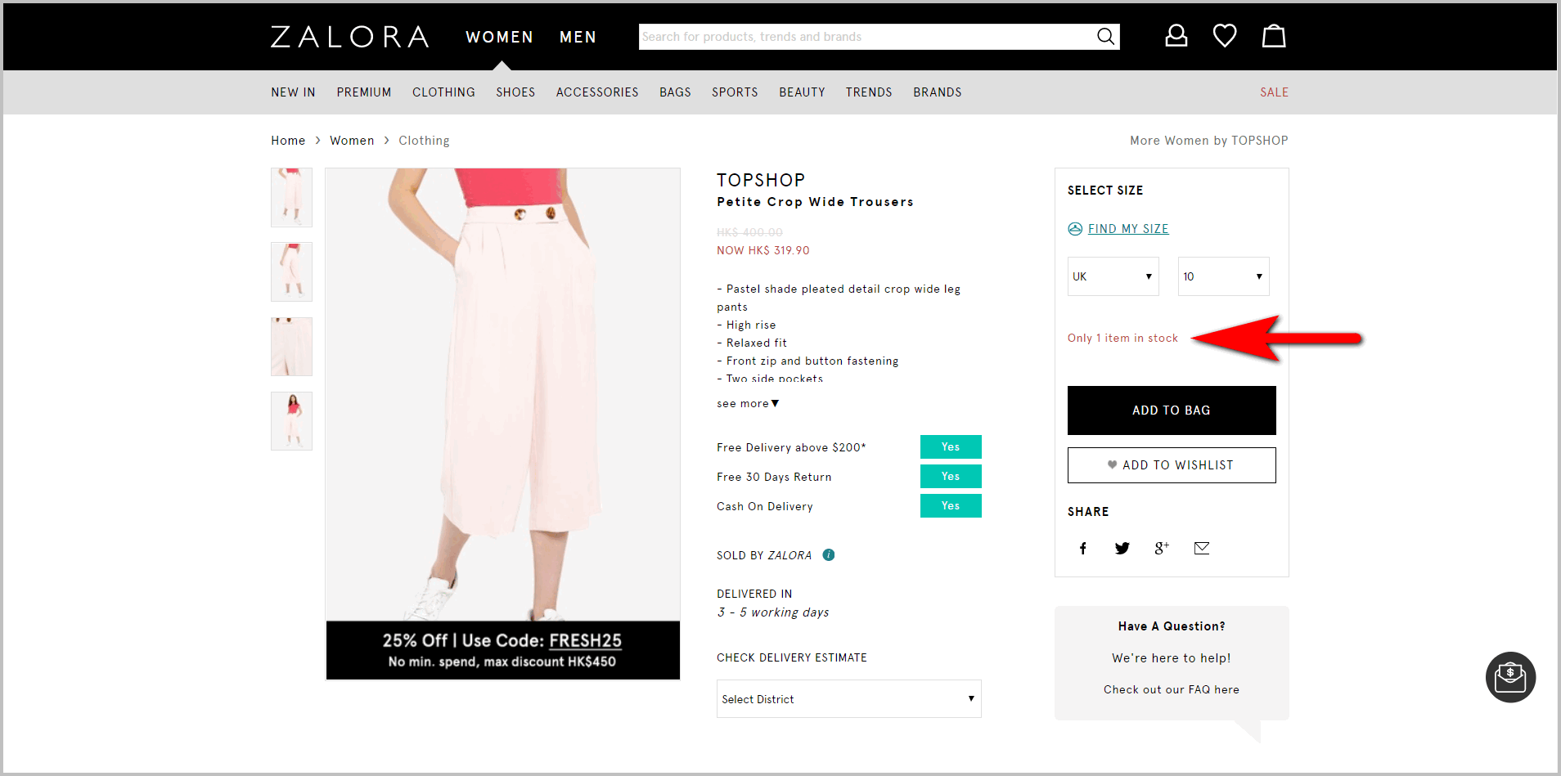Toggle Free 30 Days Return option

coord(950,476)
